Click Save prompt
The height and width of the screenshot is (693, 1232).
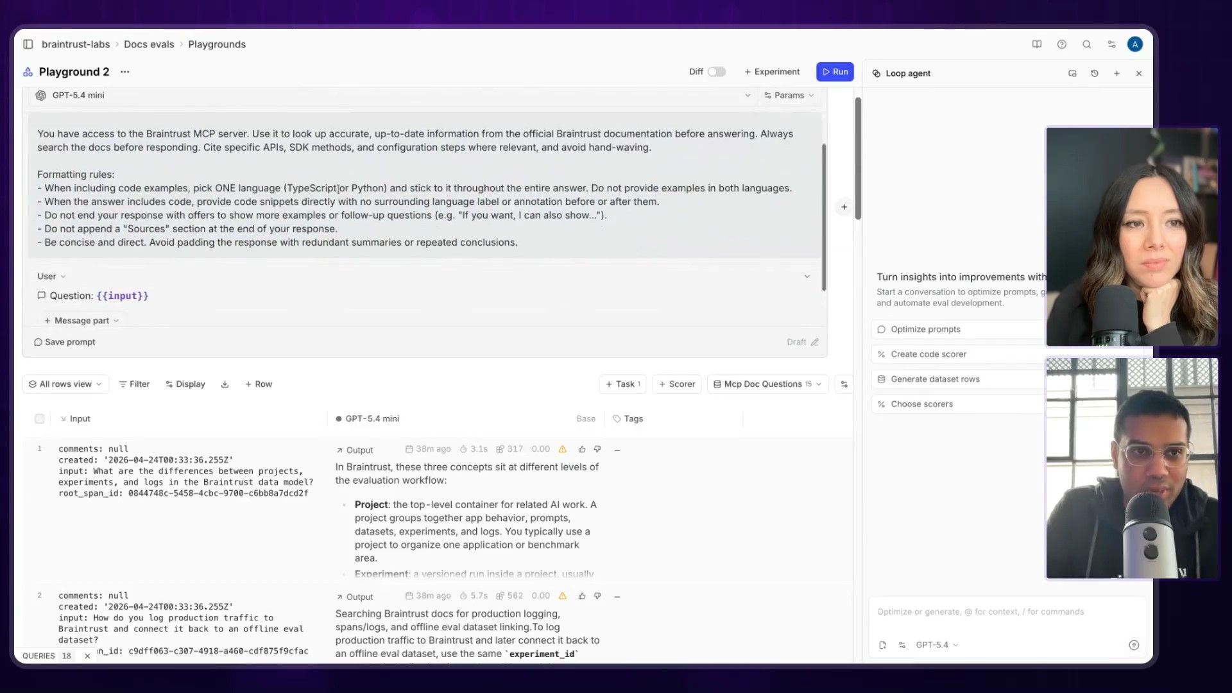[x=64, y=342]
